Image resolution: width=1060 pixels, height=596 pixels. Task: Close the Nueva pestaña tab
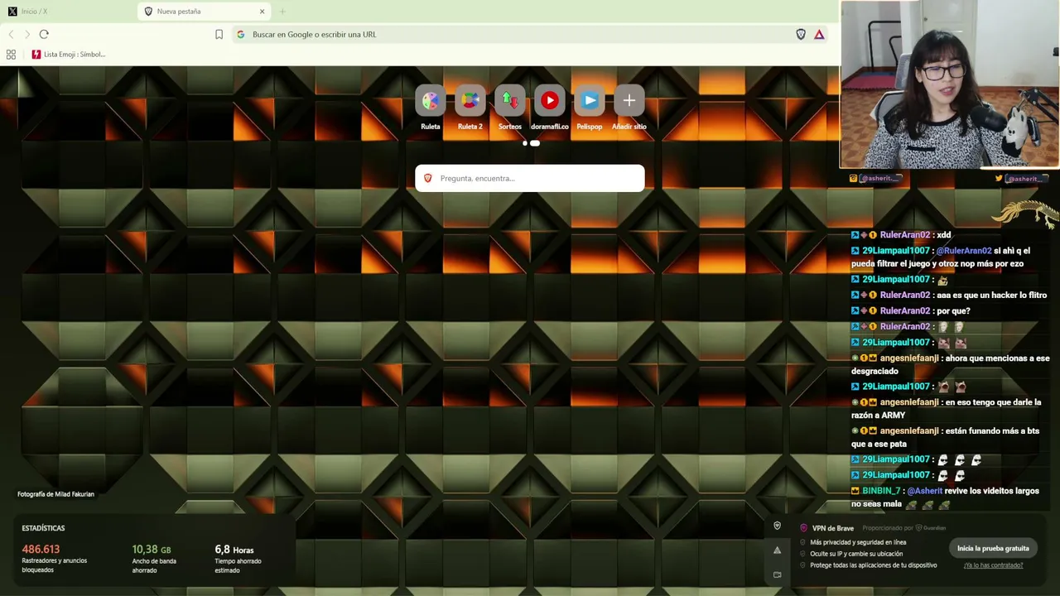263,12
